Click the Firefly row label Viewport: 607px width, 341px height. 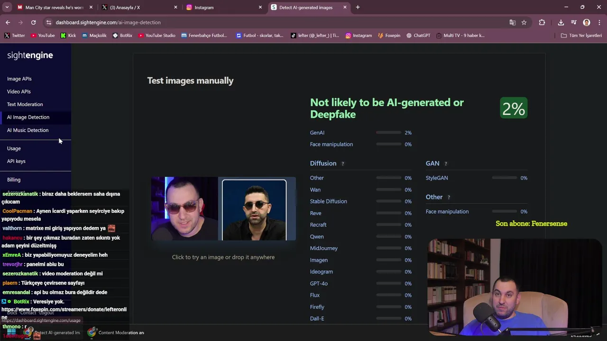[x=317, y=307]
